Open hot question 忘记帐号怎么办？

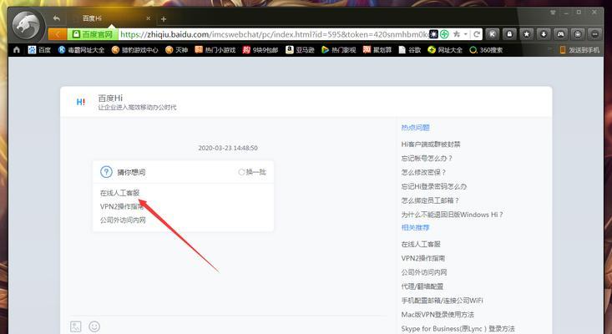tap(427, 158)
